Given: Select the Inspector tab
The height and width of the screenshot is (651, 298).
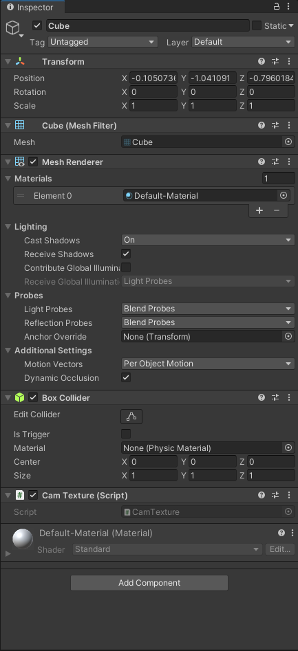Looking at the screenshot, I should tap(32, 7).
